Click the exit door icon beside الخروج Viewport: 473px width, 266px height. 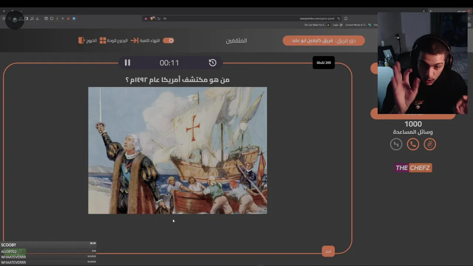point(82,40)
